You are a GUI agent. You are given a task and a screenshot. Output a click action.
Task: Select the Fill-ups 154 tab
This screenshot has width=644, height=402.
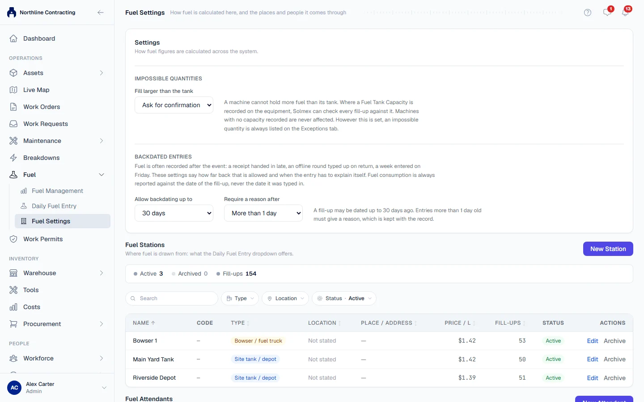[236, 274]
